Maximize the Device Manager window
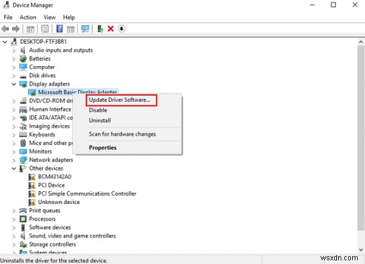 (x=333, y=5)
